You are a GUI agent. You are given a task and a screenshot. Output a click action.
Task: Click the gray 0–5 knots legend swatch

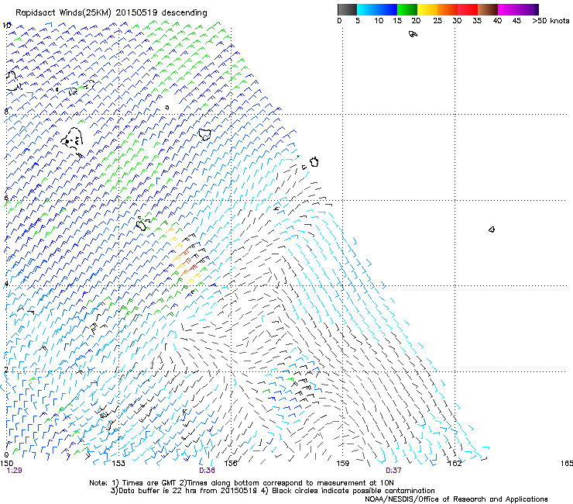coord(347,9)
